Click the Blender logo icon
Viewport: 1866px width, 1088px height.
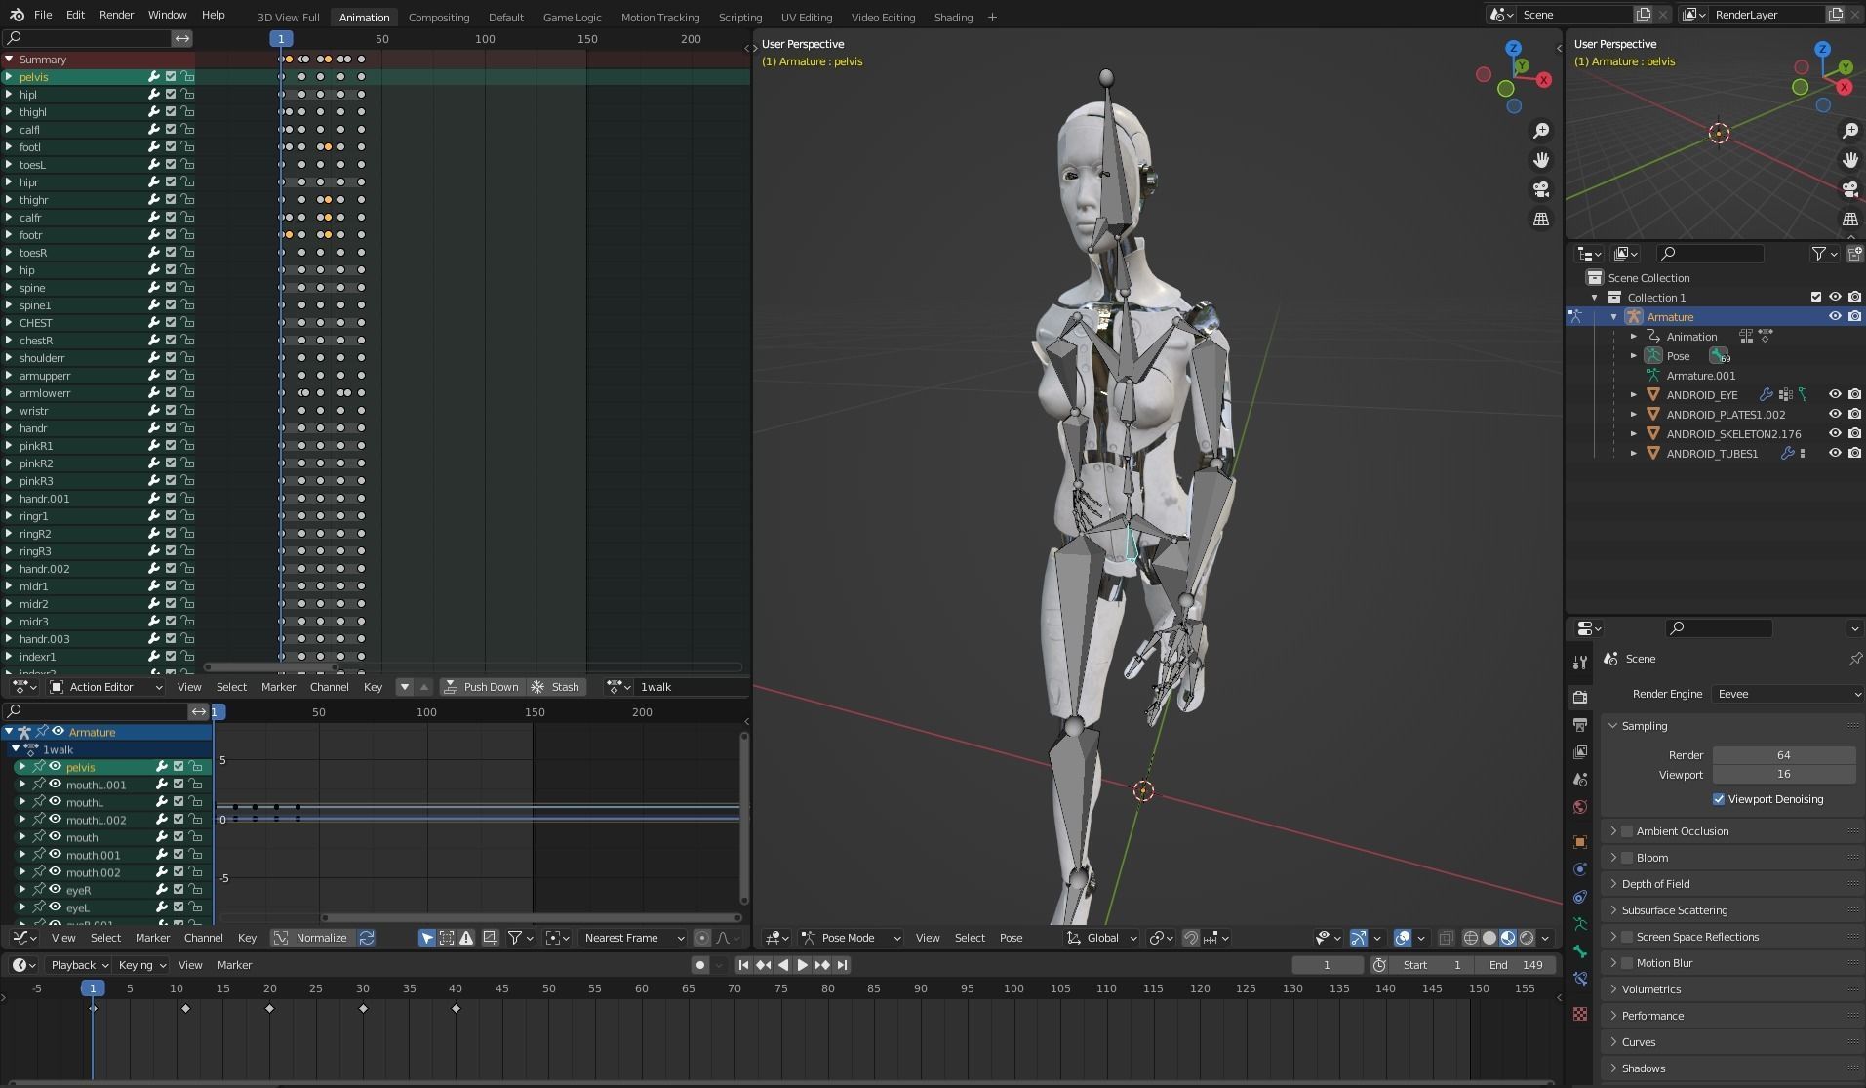[17, 15]
